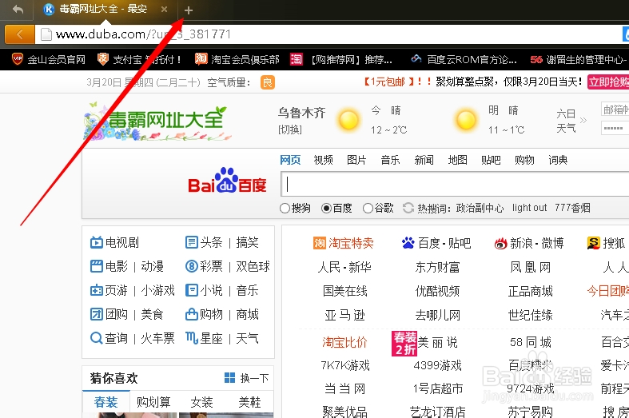
Task: Select the 购划算 recommendation tab
Action: 153,402
